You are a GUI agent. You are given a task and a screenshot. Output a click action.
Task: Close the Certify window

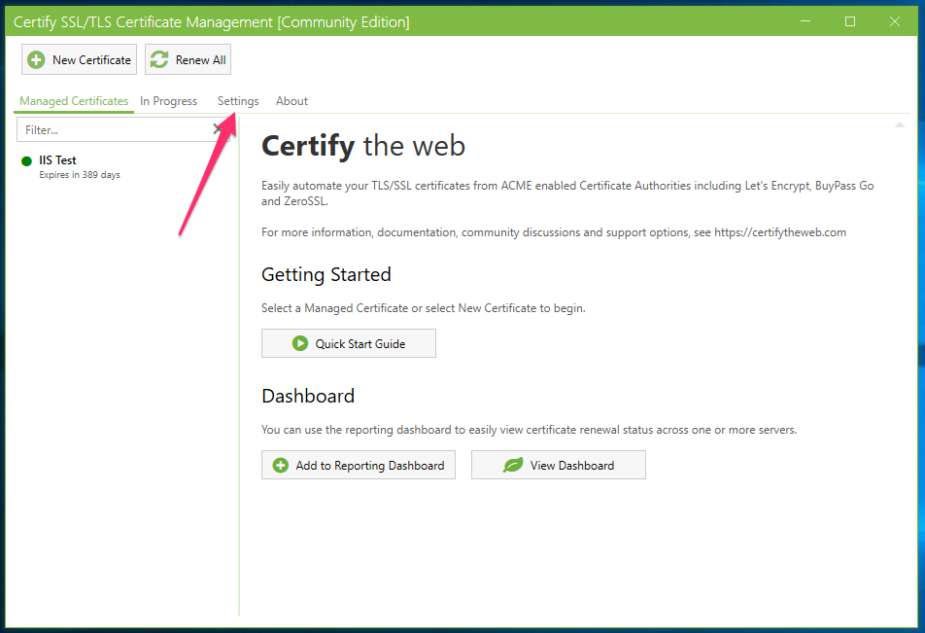click(x=895, y=21)
